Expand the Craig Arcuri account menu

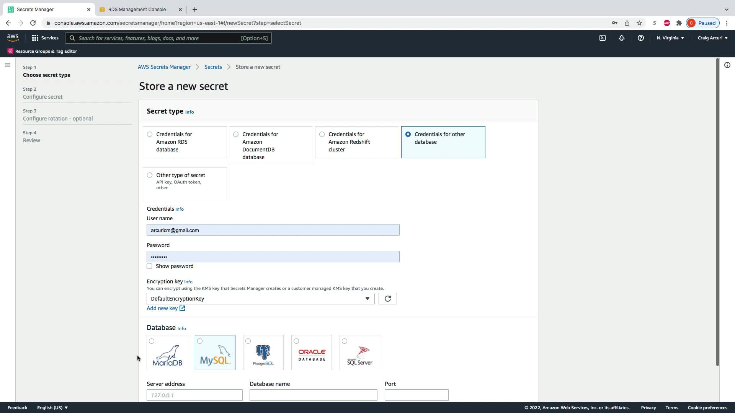point(712,38)
